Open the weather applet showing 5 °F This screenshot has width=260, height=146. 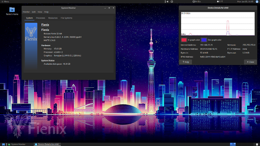point(220,2)
